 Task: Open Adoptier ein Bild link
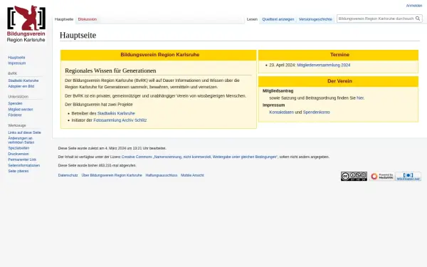pyautogui.click(x=21, y=86)
